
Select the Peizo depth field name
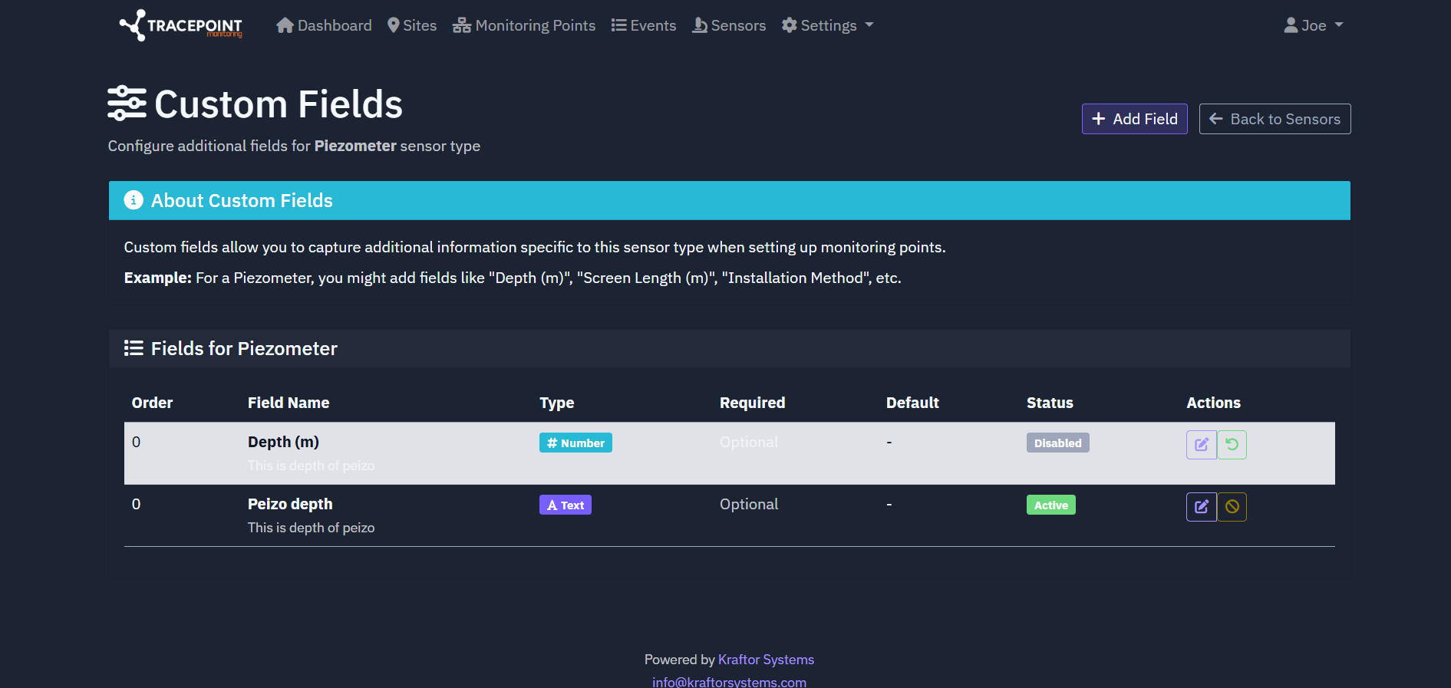click(290, 504)
